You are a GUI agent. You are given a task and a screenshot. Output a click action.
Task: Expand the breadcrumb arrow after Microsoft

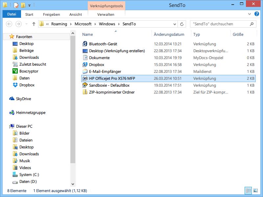click(x=95, y=24)
